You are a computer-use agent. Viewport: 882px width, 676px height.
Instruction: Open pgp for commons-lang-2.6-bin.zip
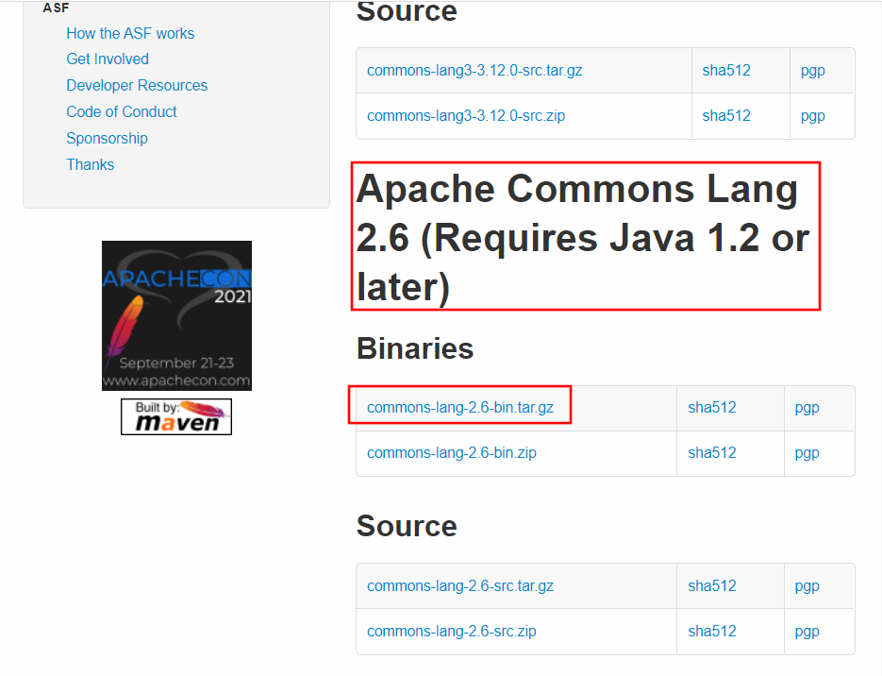807,453
